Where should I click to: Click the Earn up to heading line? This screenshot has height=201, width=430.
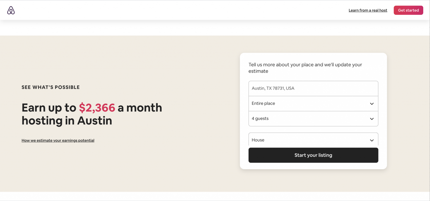point(49,108)
